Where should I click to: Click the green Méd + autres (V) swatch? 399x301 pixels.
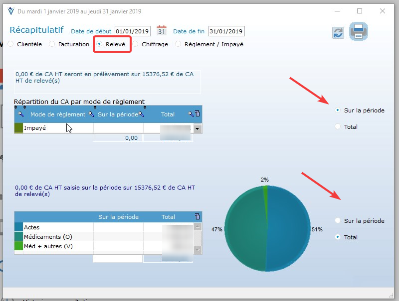coord(18,246)
